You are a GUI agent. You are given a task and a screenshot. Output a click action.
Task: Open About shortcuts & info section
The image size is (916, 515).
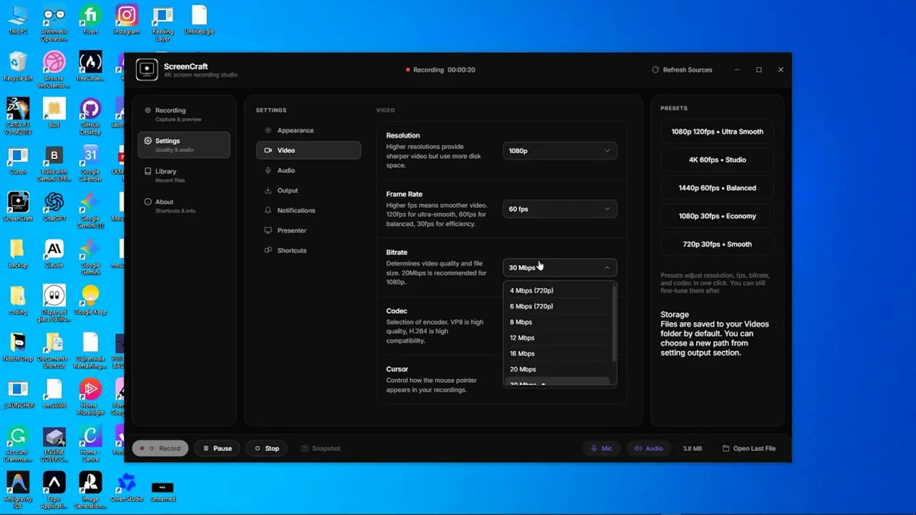(x=184, y=206)
